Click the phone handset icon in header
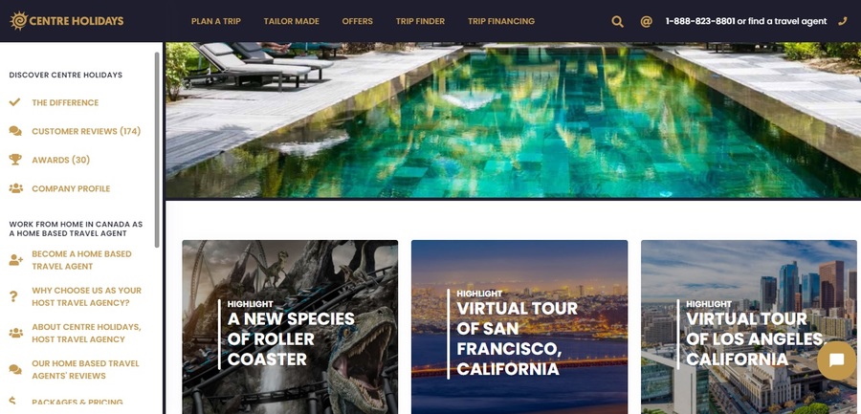Image resolution: width=861 pixels, height=414 pixels. coord(843,21)
